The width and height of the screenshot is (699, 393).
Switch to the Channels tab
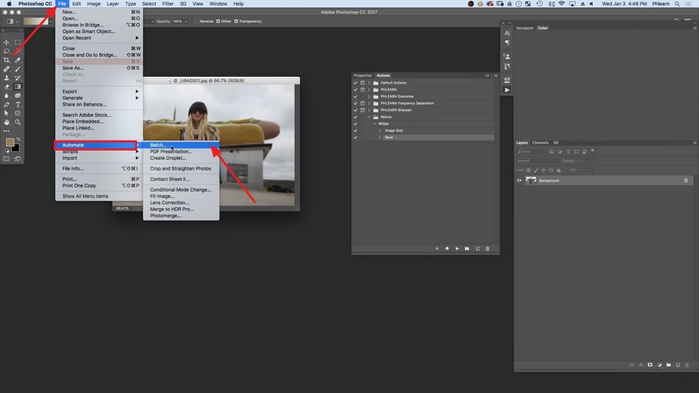(x=540, y=143)
